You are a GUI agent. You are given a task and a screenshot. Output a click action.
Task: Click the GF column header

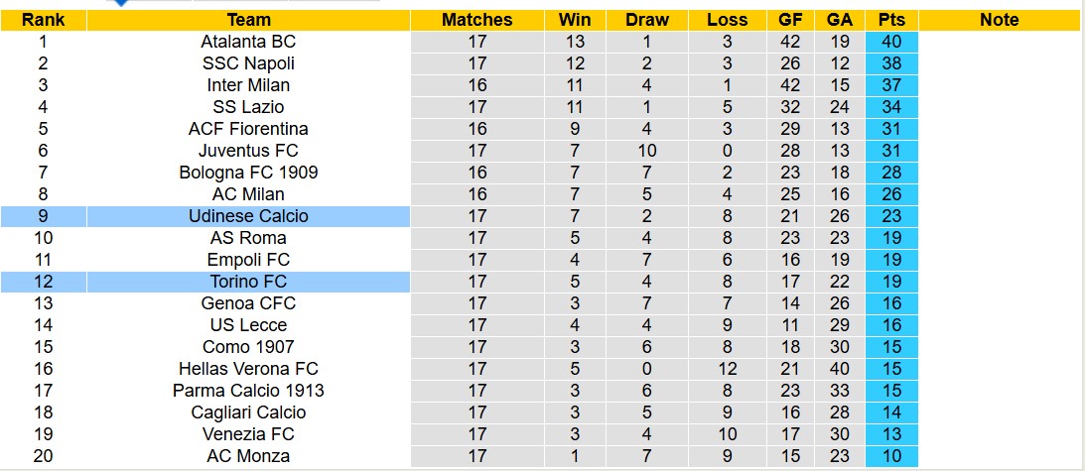pyautogui.click(x=791, y=20)
